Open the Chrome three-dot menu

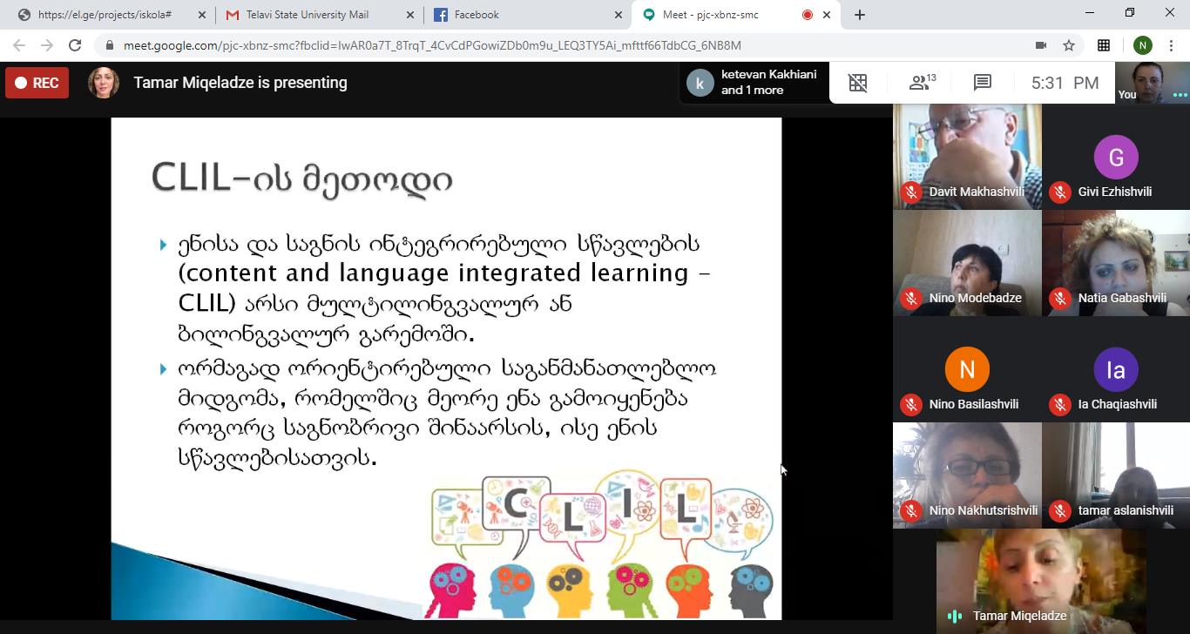pyautogui.click(x=1172, y=45)
